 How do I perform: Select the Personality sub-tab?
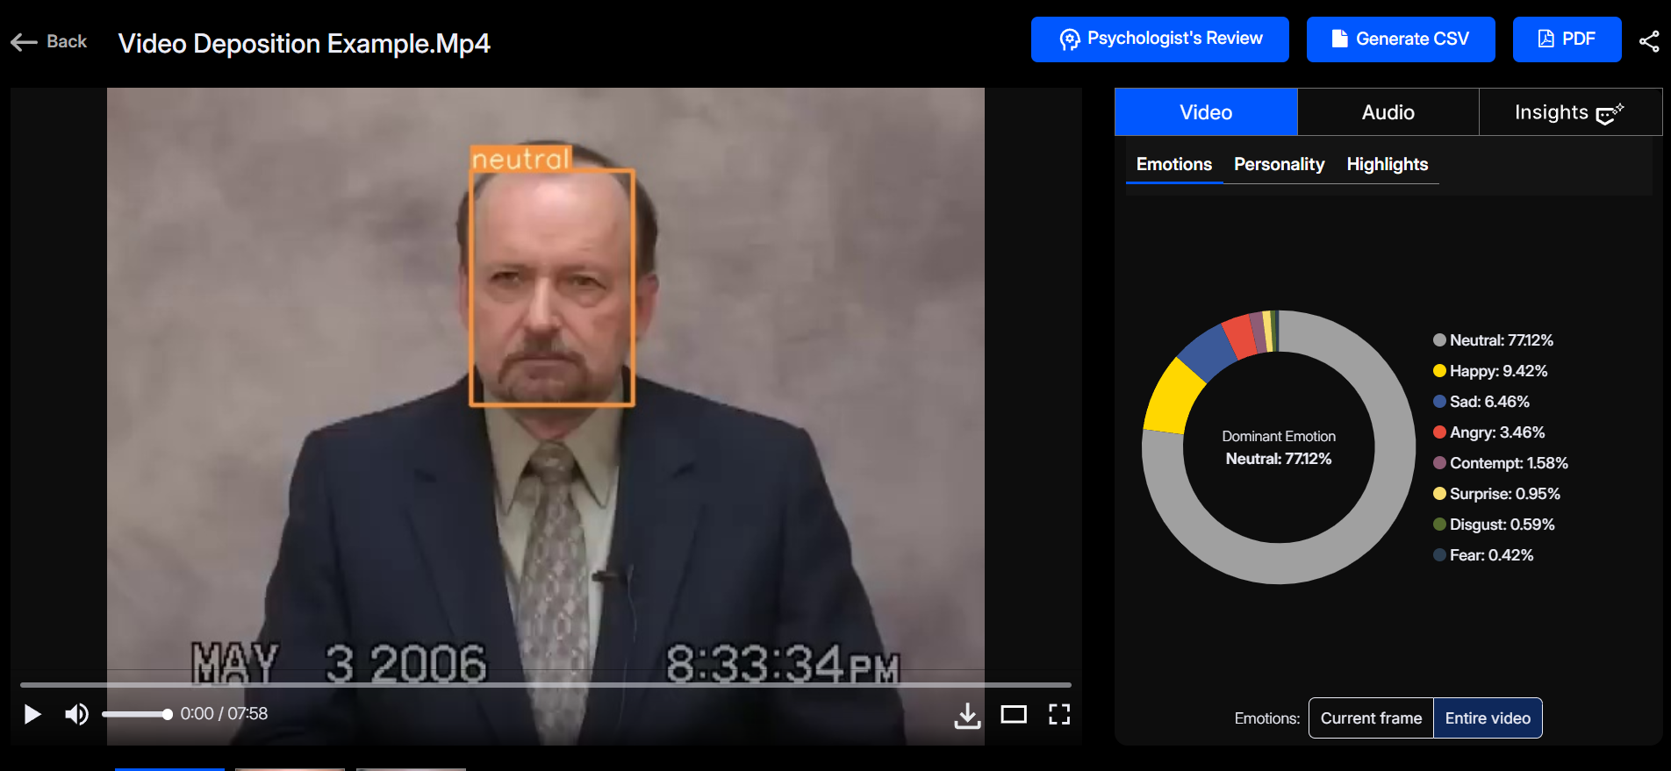pyautogui.click(x=1279, y=164)
